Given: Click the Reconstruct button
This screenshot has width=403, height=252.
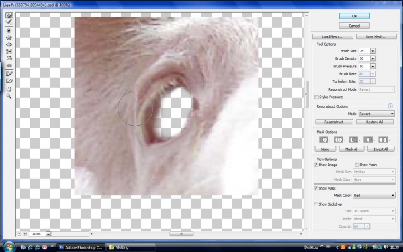Looking at the screenshot, I should (x=334, y=122).
